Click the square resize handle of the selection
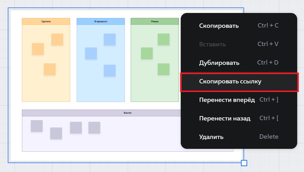This screenshot has width=304, height=172. (244, 163)
